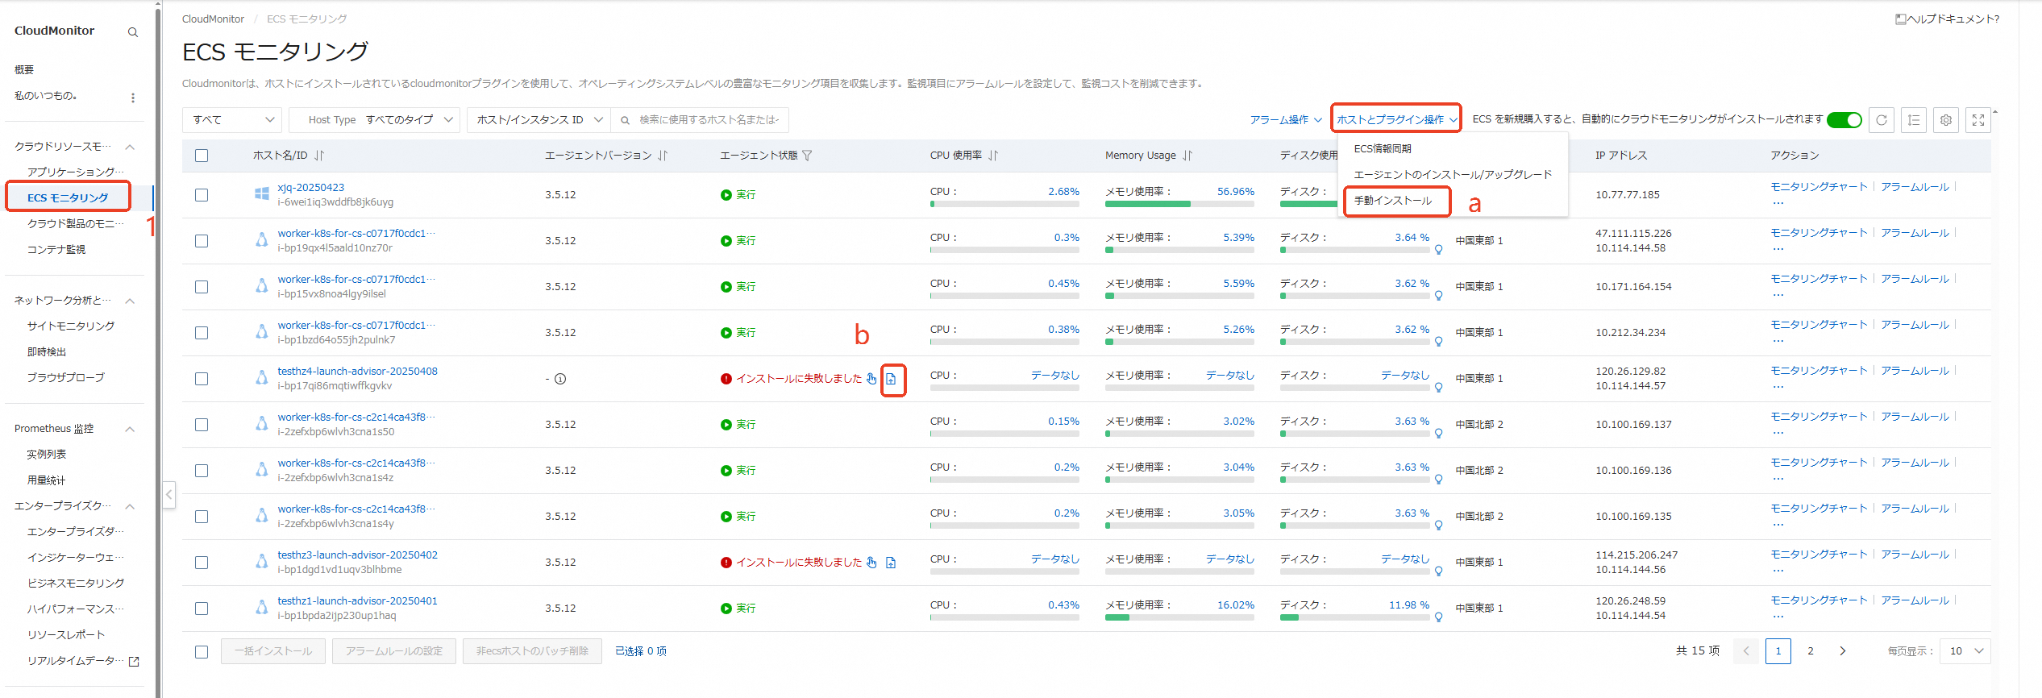The height and width of the screenshot is (698, 2042).
Task: Open options dots beside 私のいつもの
Action: [x=133, y=98]
